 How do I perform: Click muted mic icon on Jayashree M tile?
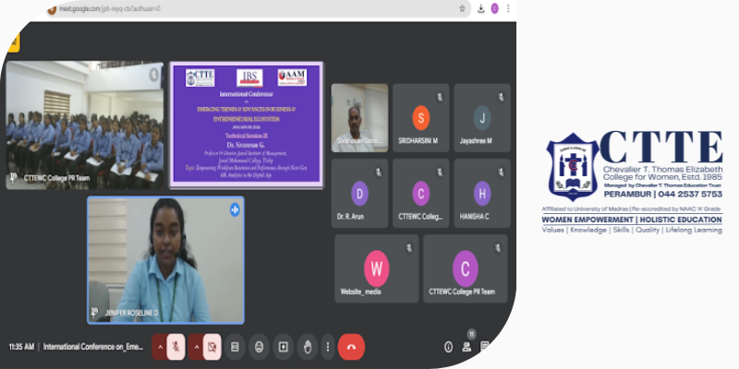click(501, 97)
